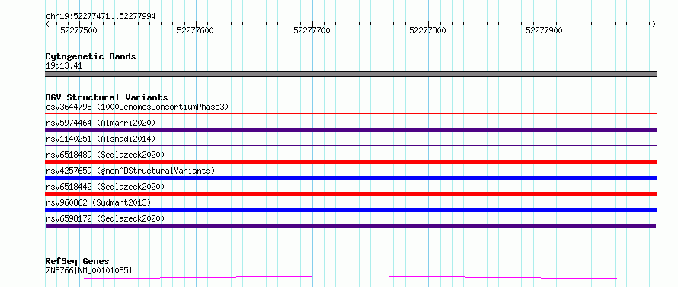Select variant label nsv6518489 (Sedlazeck2020)
The height and width of the screenshot is (287, 678).
point(105,155)
